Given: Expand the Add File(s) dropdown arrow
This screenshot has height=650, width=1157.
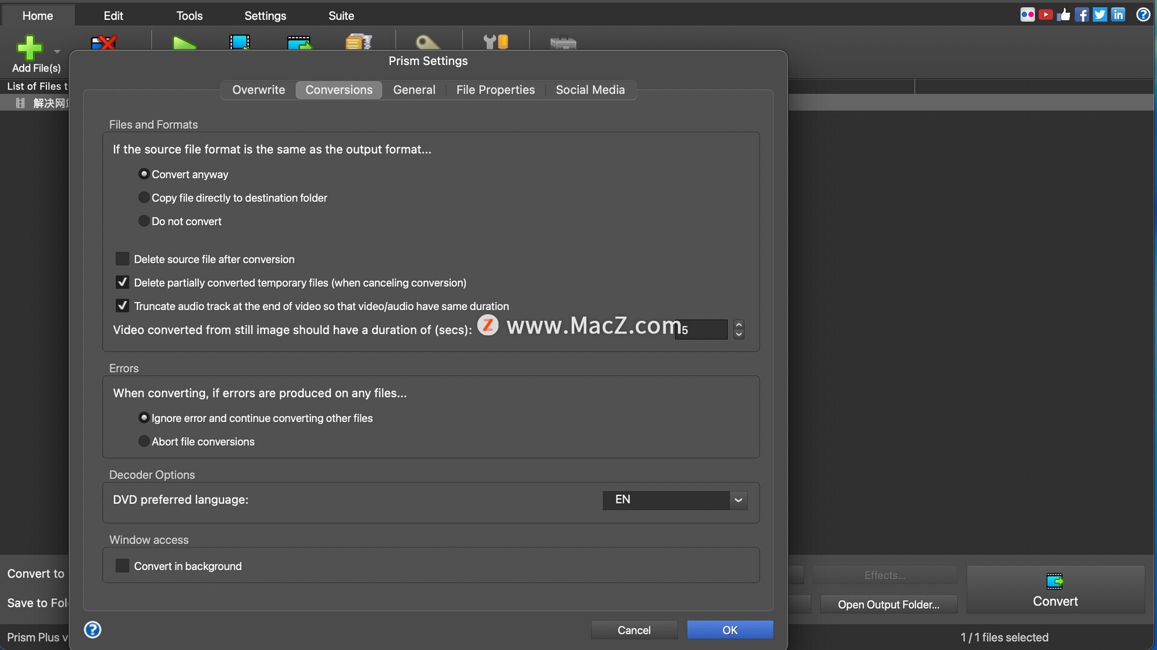Looking at the screenshot, I should coord(57,51).
